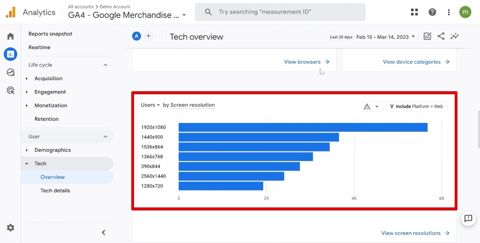The image size is (480, 243).
Task: Share this report using the share icon
Action: (x=441, y=36)
